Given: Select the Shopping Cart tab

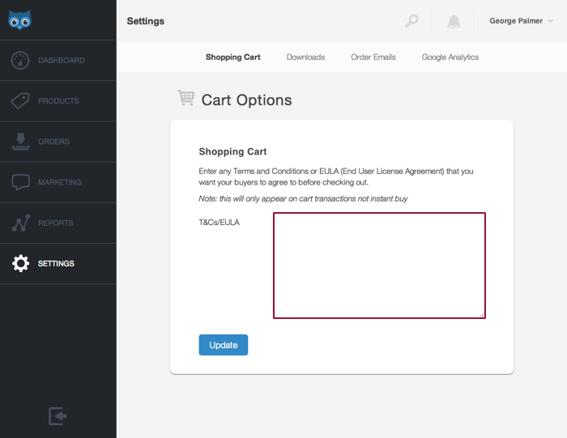Looking at the screenshot, I should [233, 57].
